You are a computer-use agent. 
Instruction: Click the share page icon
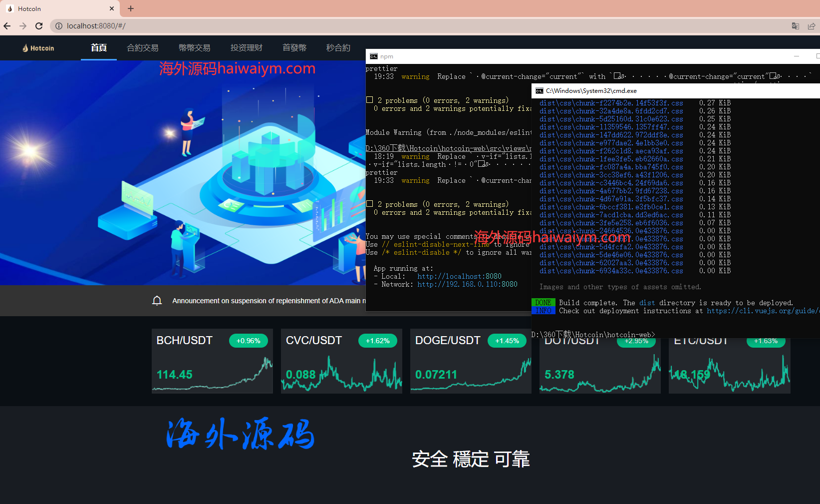[812, 26]
